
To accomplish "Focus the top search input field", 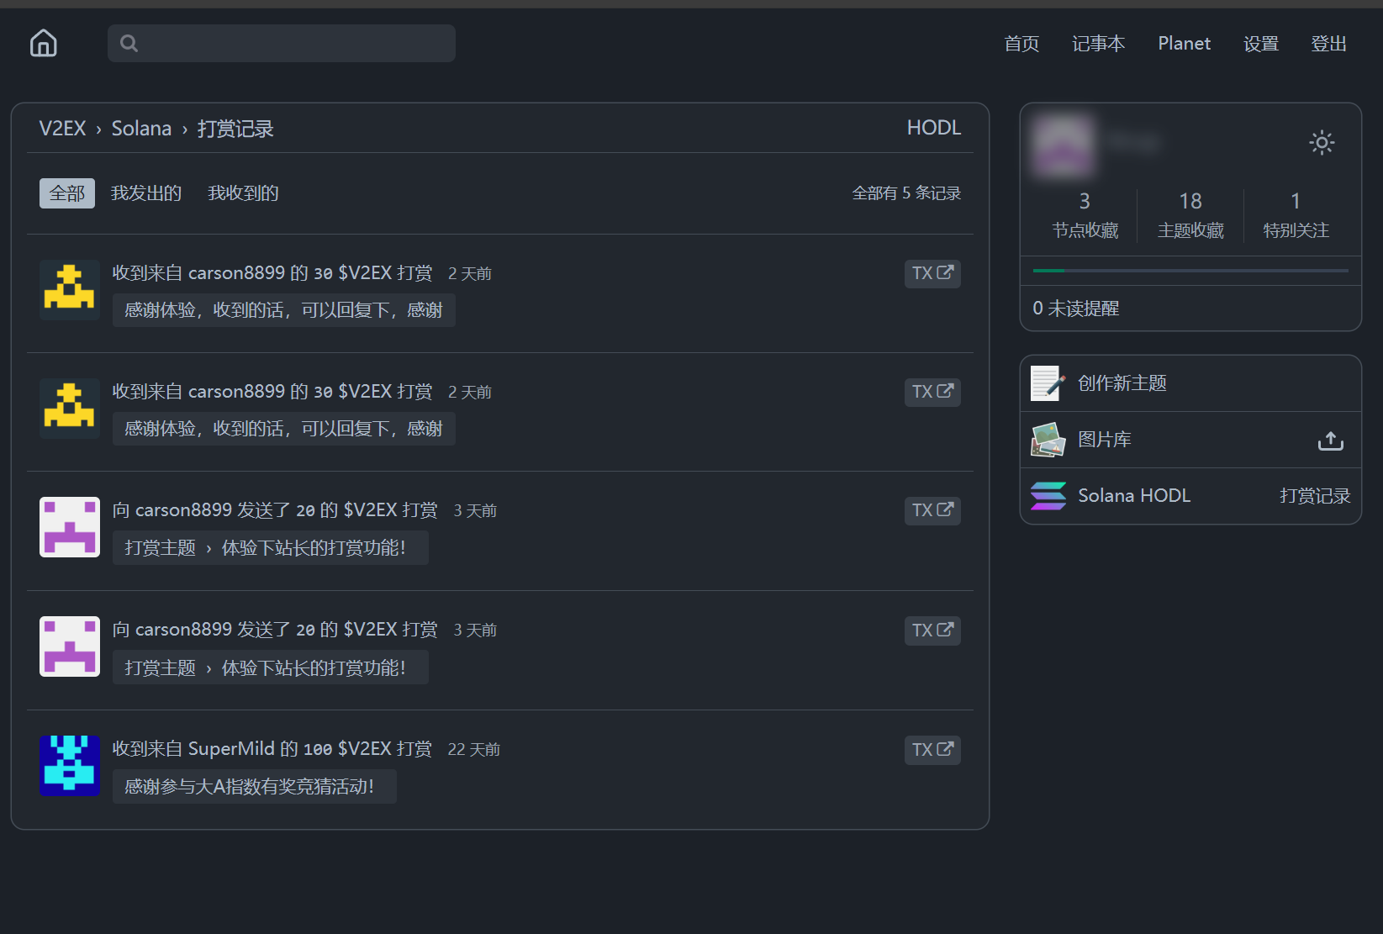I will click(x=282, y=43).
